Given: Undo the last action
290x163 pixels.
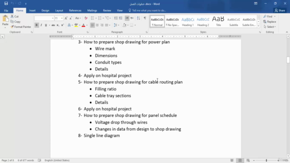Looking at the screenshot, I should point(12,4).
